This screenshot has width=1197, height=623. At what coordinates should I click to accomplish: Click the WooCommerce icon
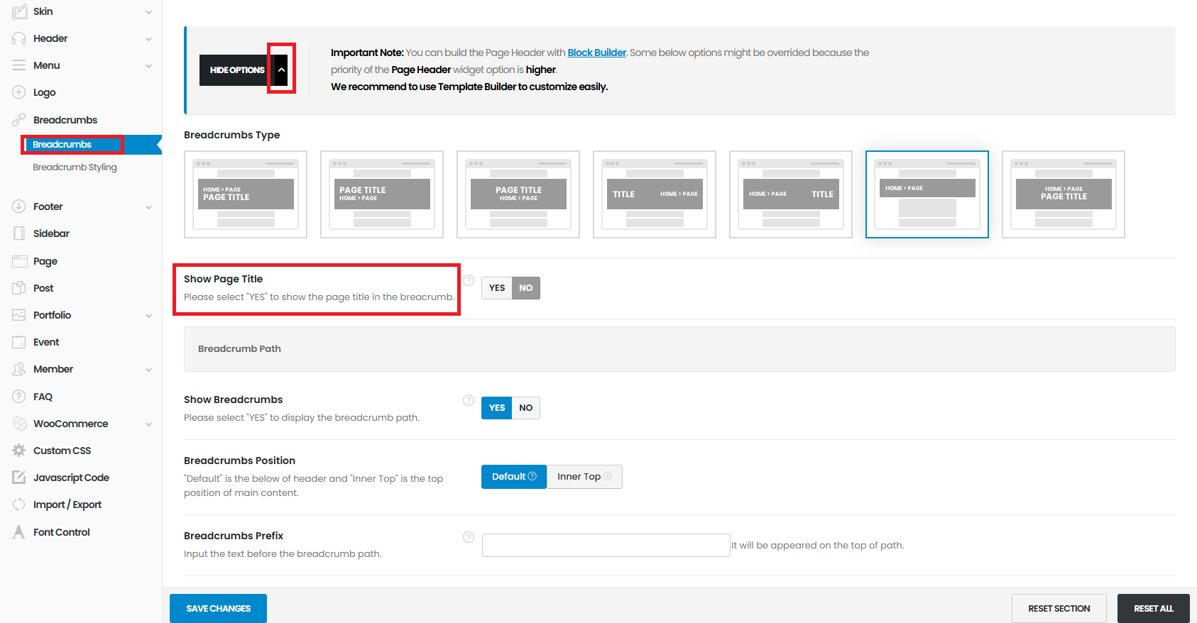[19, 424]
